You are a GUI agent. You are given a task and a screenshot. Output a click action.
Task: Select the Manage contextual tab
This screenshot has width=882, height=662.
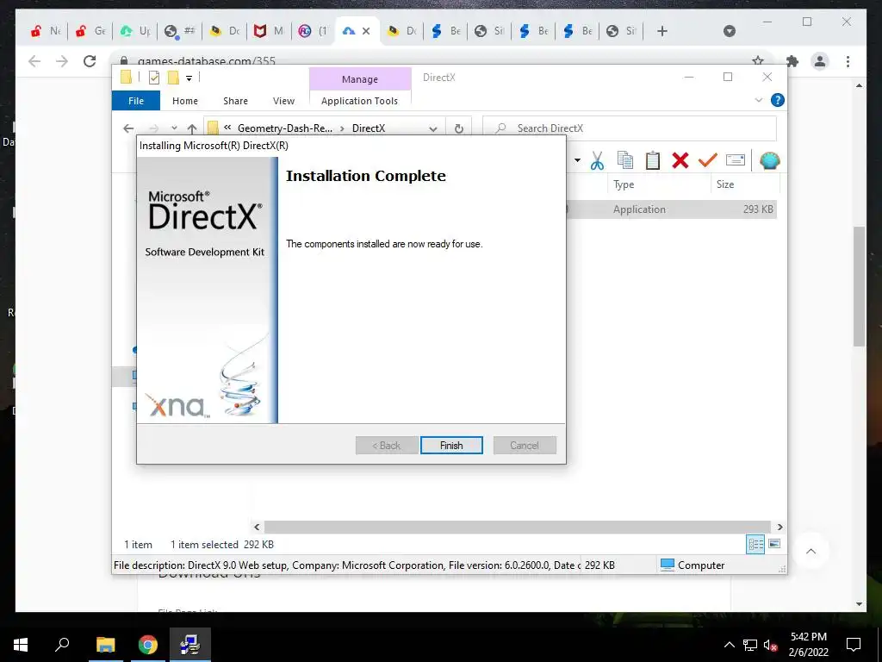[360, 79]
